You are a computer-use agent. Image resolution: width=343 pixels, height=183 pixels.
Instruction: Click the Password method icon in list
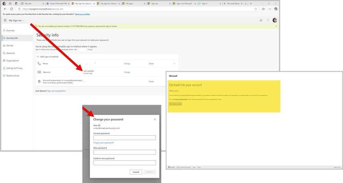pos(39,72)
